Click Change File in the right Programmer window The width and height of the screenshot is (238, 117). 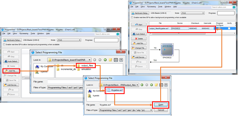click(139, 48)
